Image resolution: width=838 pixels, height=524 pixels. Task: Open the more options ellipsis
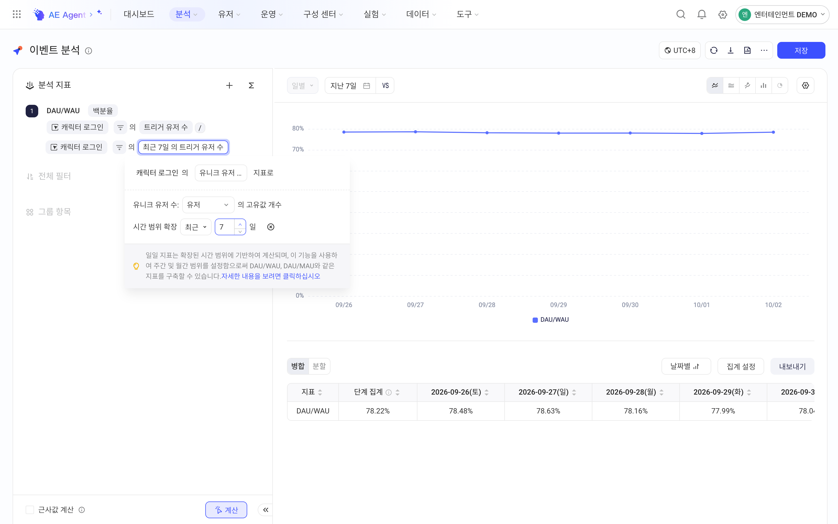764,51
